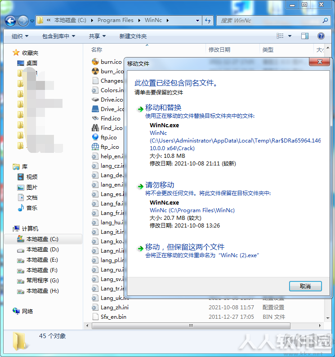Viewport: 335px width, 357px height.
Task: Click the Find_.ico binoculars icon
Action: [95, 128]
